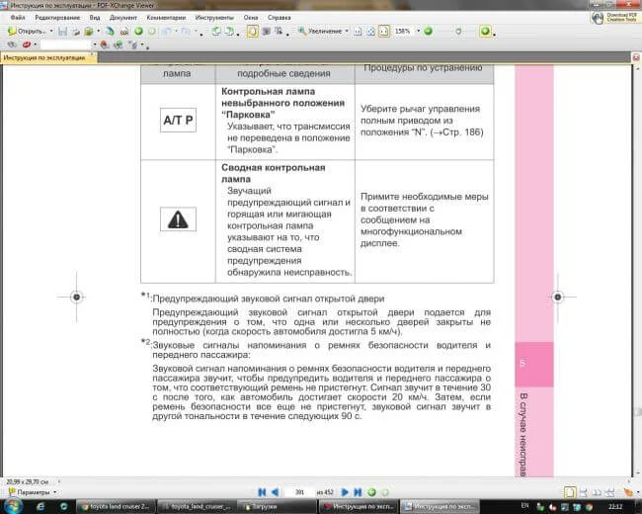Open the Инструменты menu
The image size is (642, 514).
(x=214, y=18)
